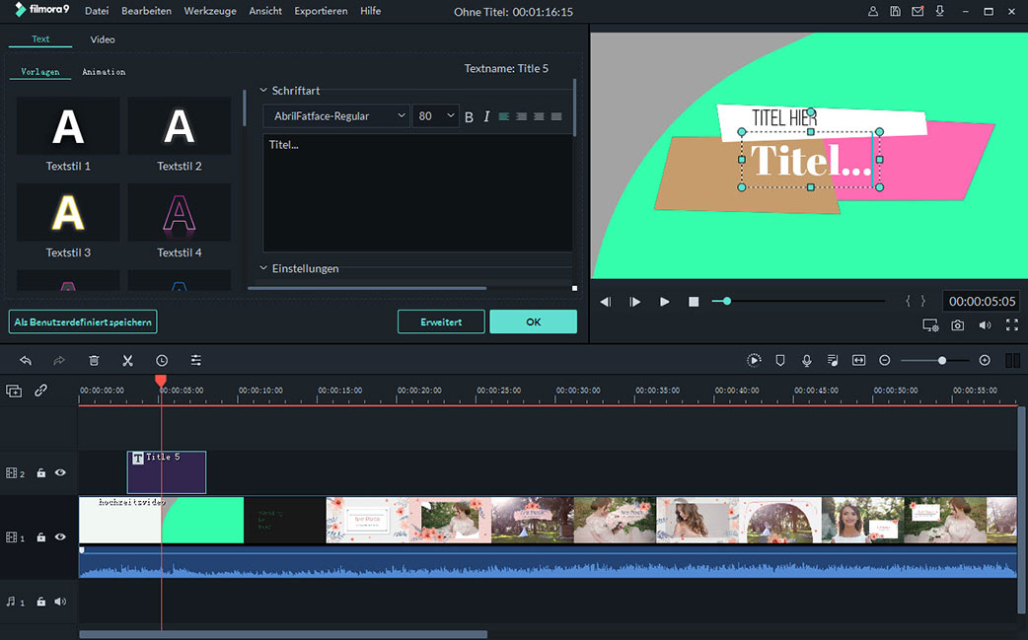This screenshot has height=640, width=1028.
Task: Click the undo arrow in timeline toolbar
Action: tap(26, 360)
